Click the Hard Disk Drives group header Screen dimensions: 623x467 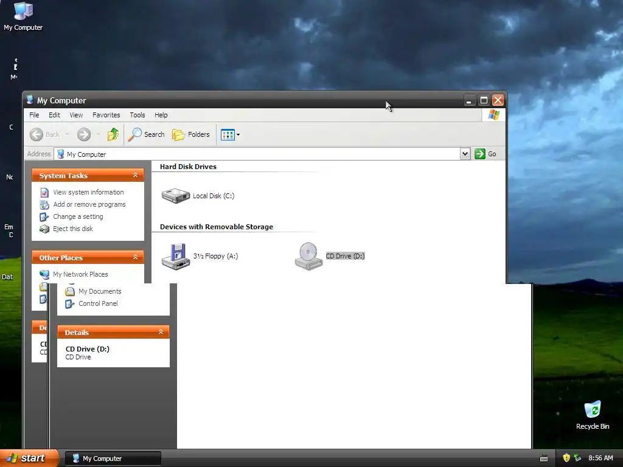(x=189, y=167)
